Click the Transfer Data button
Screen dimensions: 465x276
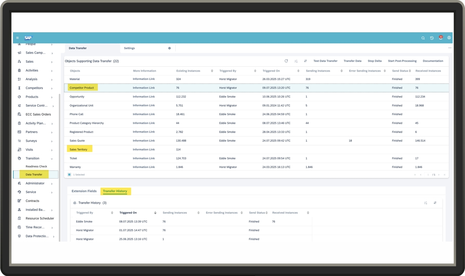tap(352, 61)
